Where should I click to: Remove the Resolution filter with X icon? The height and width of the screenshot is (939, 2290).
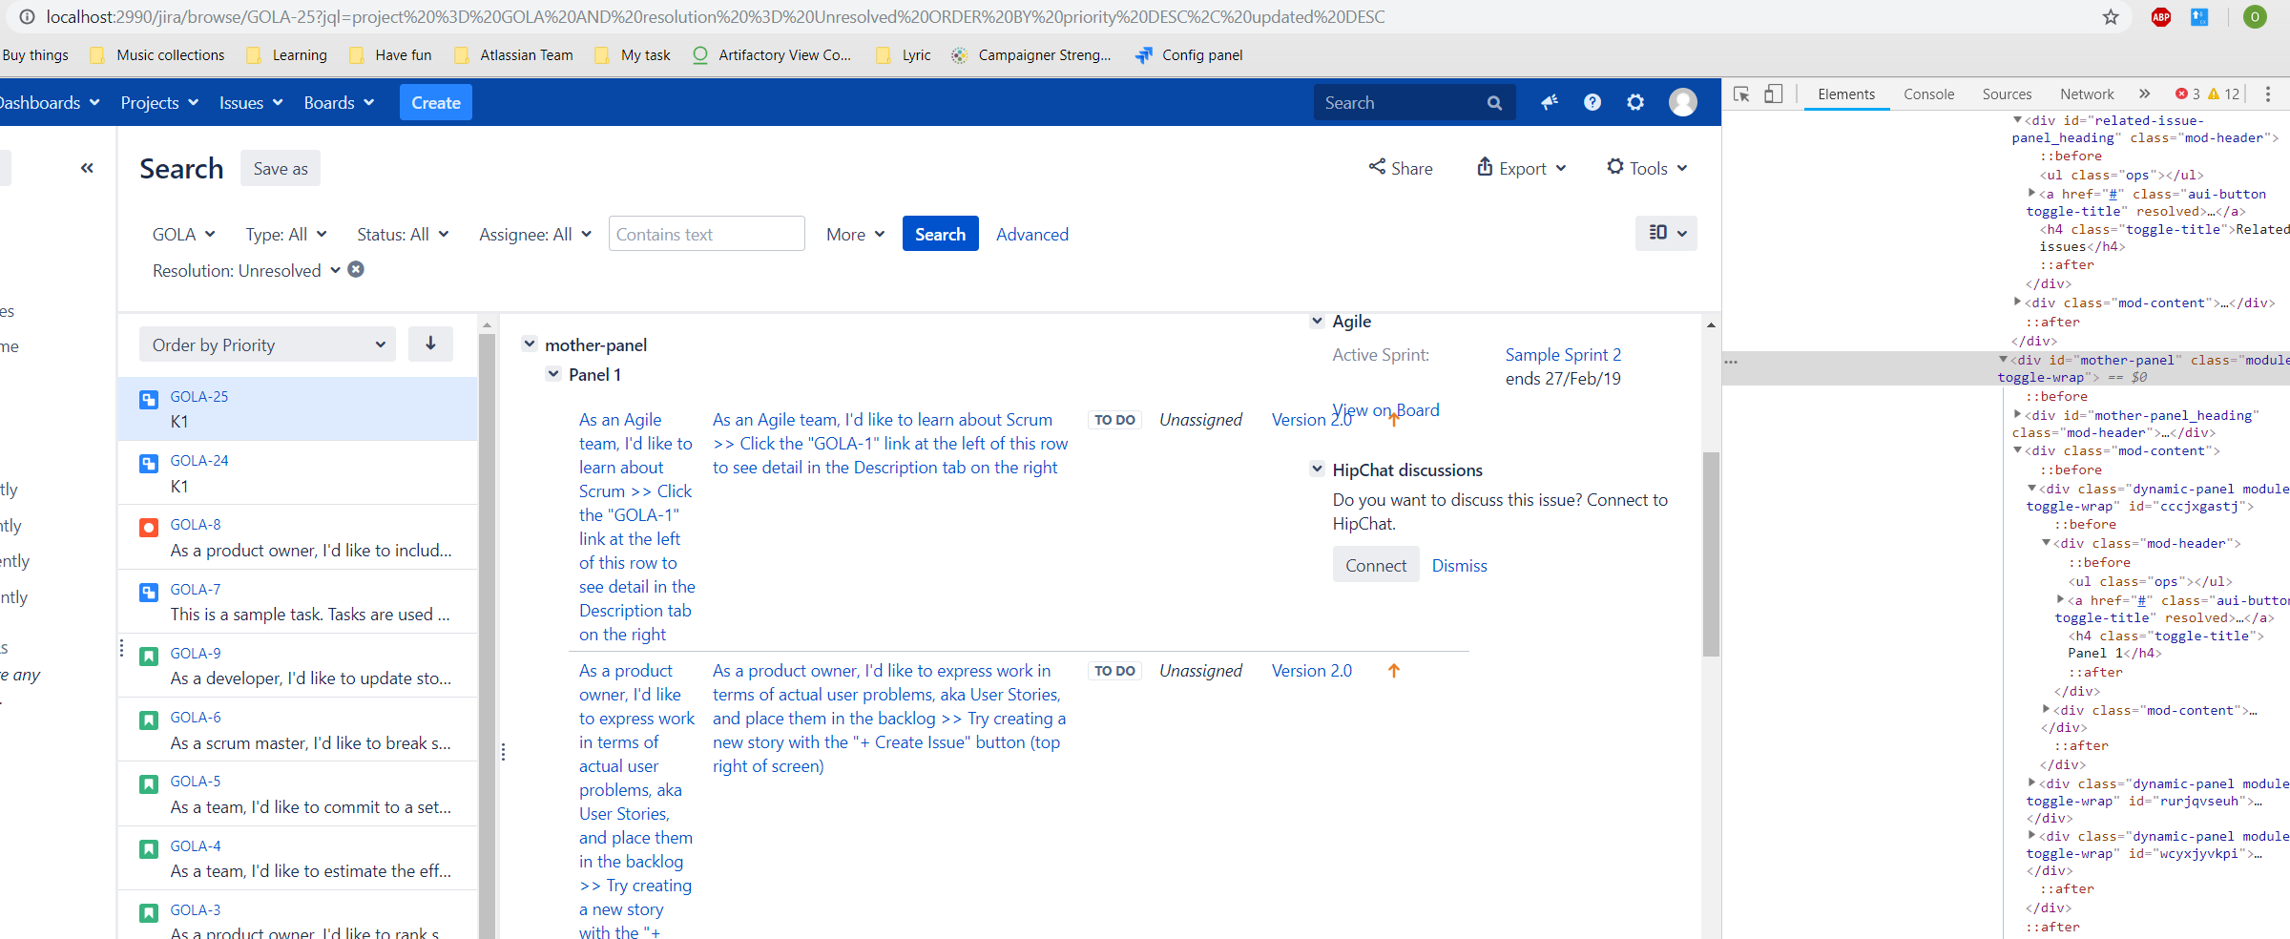pos(356,270)
